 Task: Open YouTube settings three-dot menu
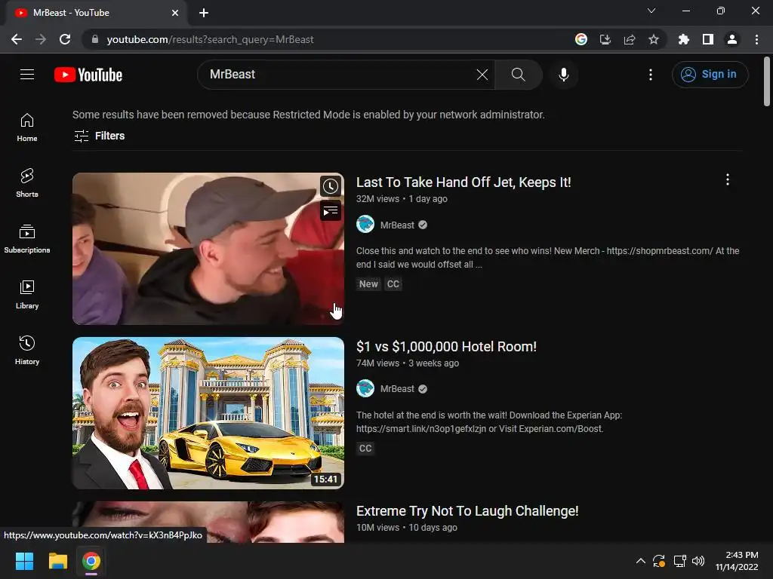[x=650, y=75]
